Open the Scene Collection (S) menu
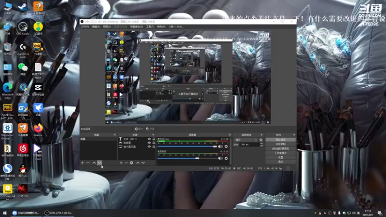Screen dimensions: 386x217 click(137, 27)
